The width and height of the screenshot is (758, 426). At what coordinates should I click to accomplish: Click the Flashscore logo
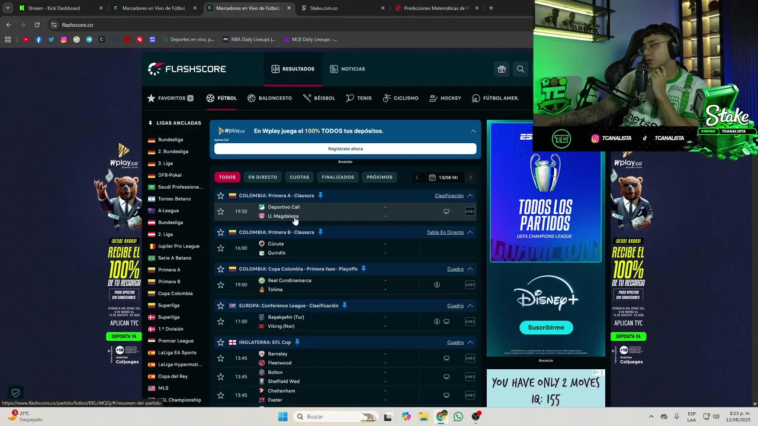(187, 69)
